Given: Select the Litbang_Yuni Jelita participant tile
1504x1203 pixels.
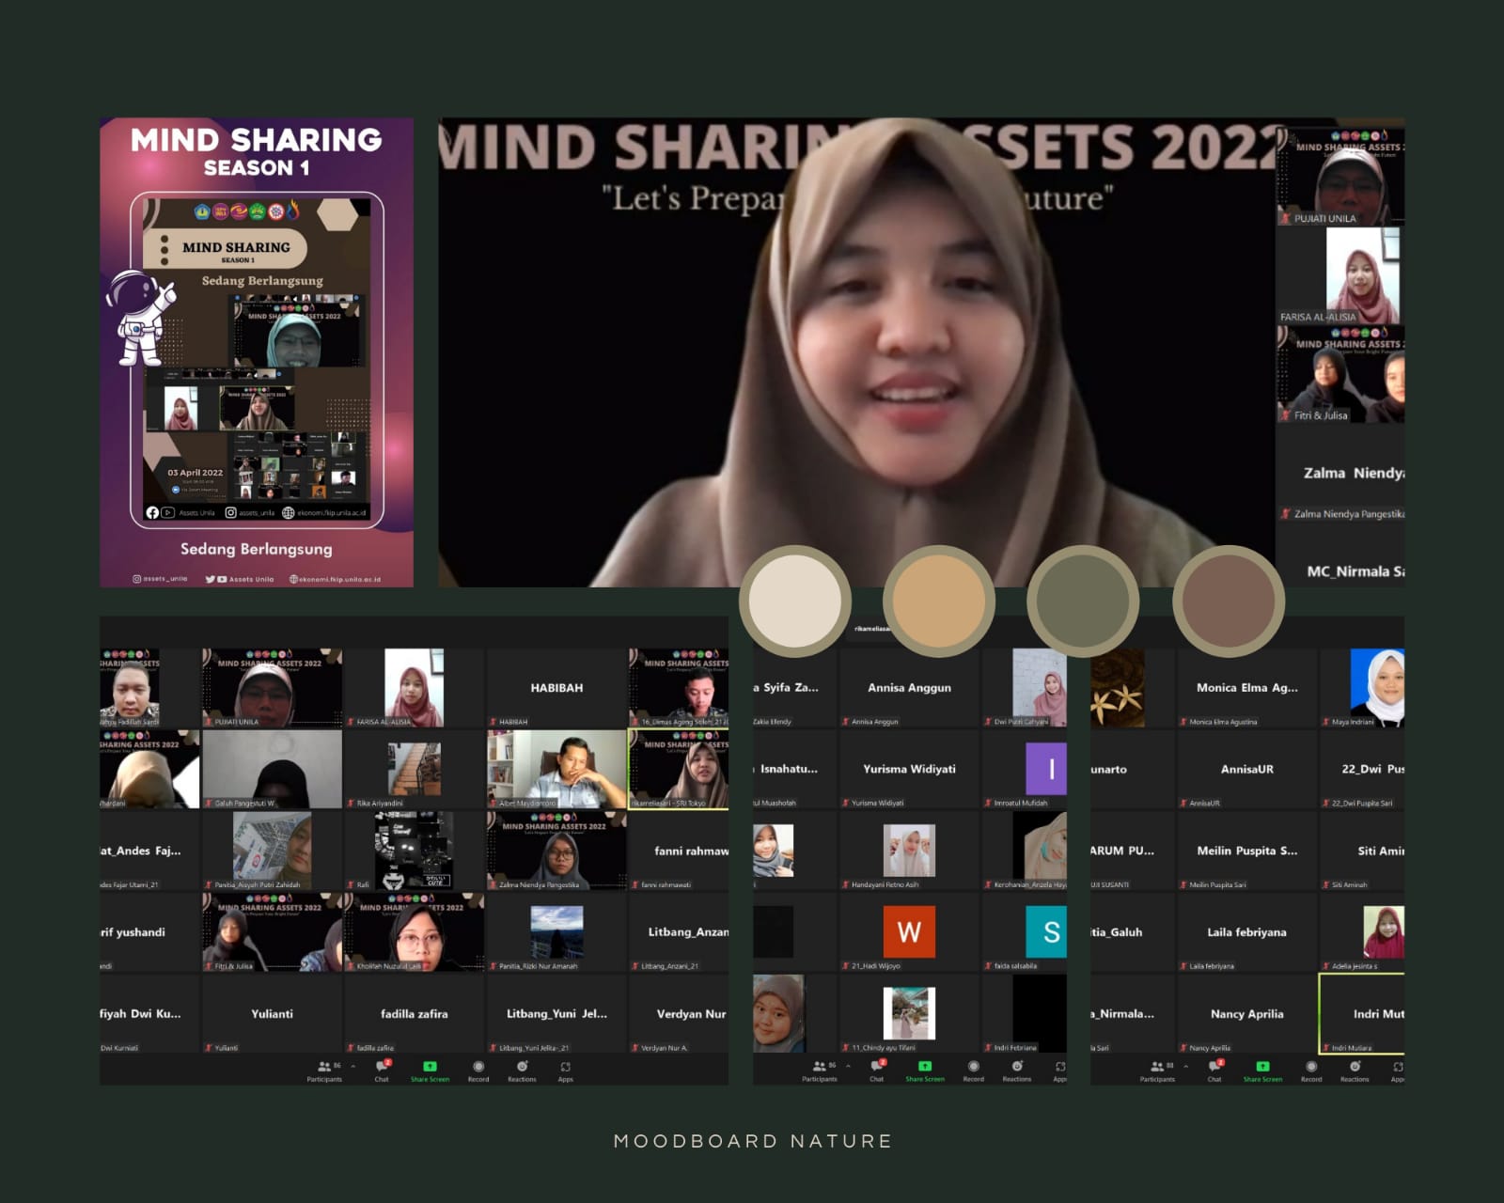Looking at the screenshot, I should (x=556, y=1013).
